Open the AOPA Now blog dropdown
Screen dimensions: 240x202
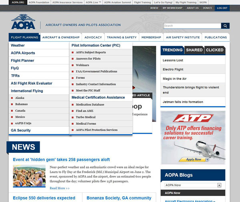click(219, 185)
